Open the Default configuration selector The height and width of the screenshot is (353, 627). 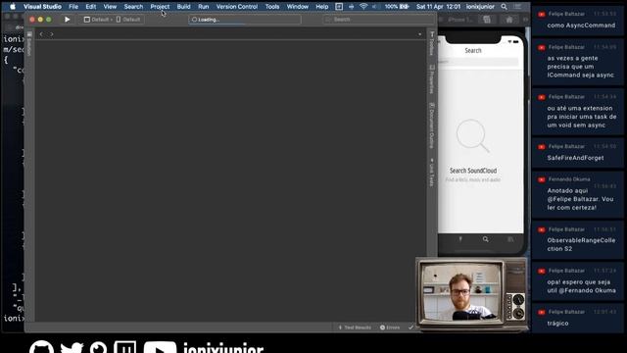(x=98, y=20)
